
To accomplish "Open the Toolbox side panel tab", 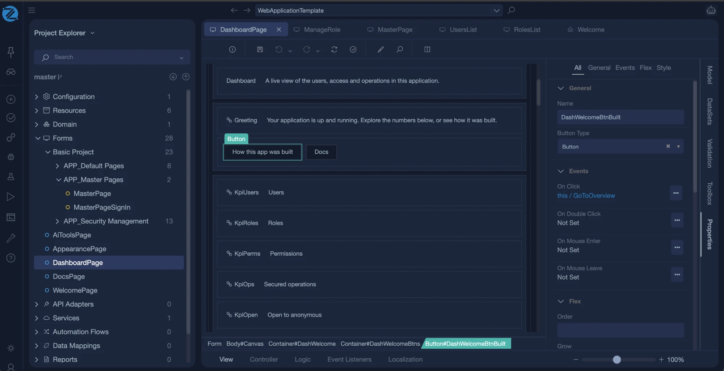I will [710, 193].
